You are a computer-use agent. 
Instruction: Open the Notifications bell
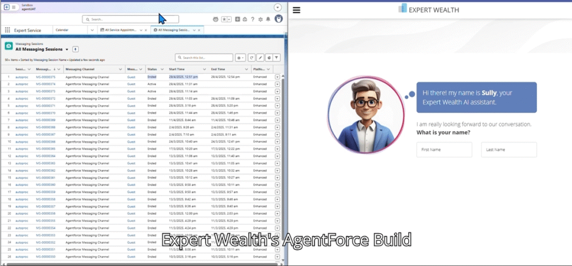coord(268,20)
